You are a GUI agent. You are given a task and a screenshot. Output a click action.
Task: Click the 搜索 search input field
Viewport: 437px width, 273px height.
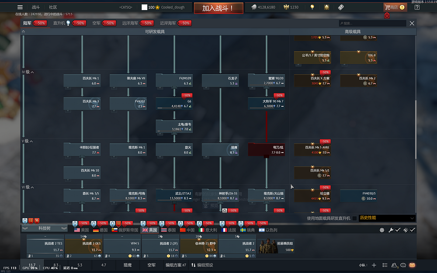374,23
